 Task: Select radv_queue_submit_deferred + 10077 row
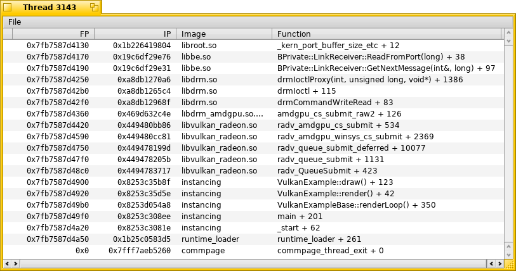point(253,148)
